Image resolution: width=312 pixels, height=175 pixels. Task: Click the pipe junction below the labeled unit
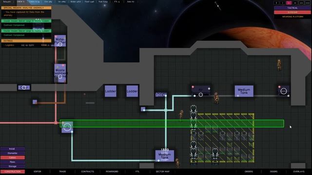coord(166,110)
